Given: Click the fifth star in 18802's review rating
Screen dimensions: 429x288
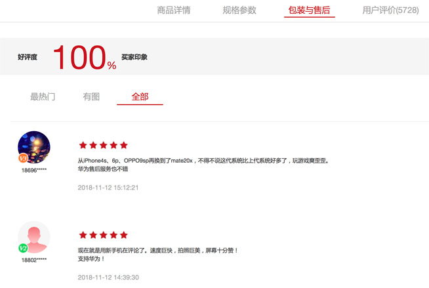Looking at the screenshot, I should [123, 235].
